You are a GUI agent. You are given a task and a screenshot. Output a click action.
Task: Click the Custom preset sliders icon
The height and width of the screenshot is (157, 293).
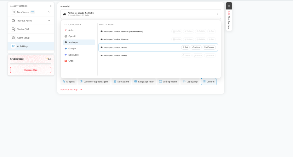coord(204,82)
